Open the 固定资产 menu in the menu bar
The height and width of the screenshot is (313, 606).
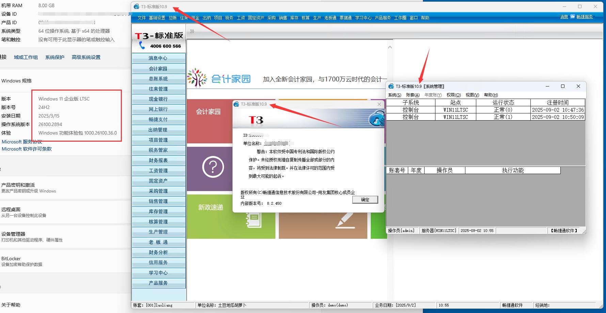coord(256,18)
